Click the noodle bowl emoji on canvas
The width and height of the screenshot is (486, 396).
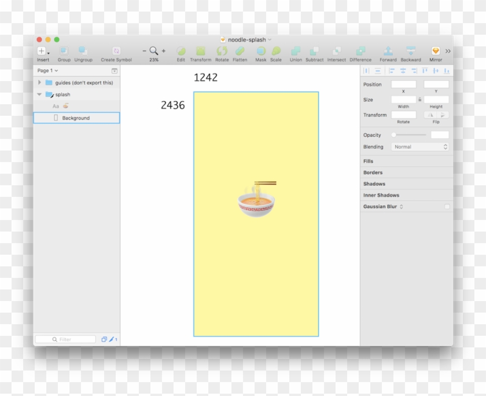[257, 199]
